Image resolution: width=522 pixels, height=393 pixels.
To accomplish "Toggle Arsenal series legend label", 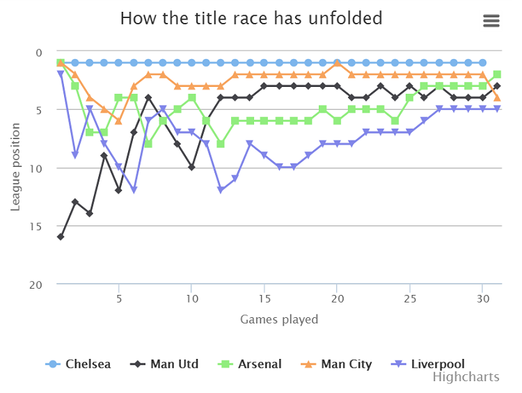I will coord(260,364).
